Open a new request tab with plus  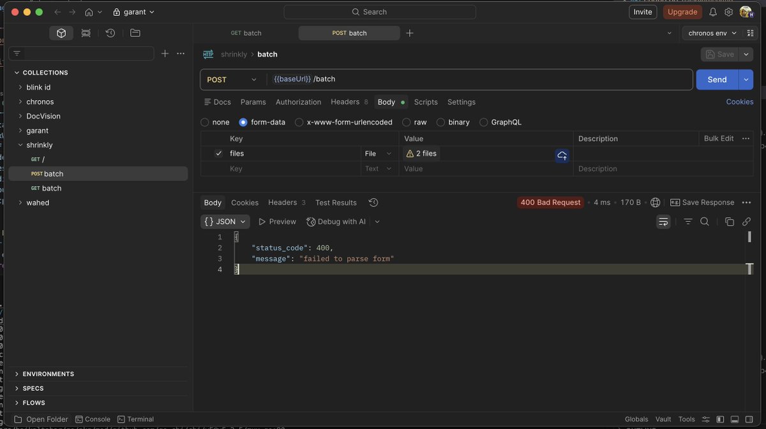coord(410,33)
